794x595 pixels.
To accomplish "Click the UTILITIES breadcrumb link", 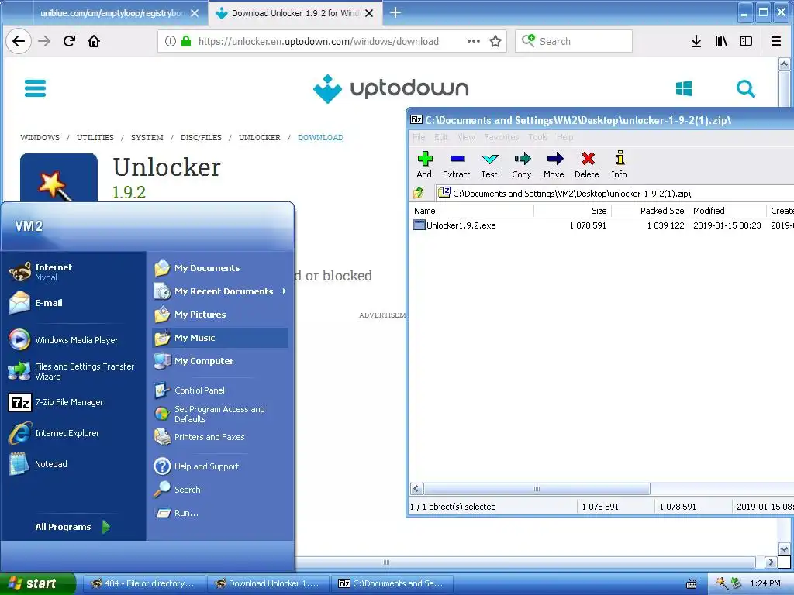I will pyautogui.click(x=95, y=137).
